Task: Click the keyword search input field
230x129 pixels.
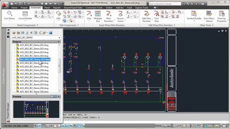Action: 165,4
